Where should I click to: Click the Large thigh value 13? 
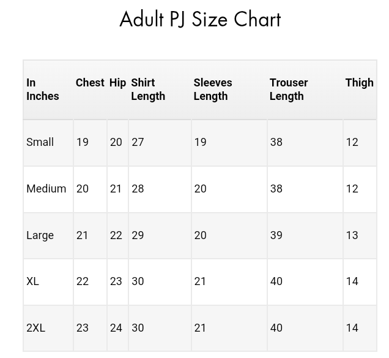pos(352,235)
